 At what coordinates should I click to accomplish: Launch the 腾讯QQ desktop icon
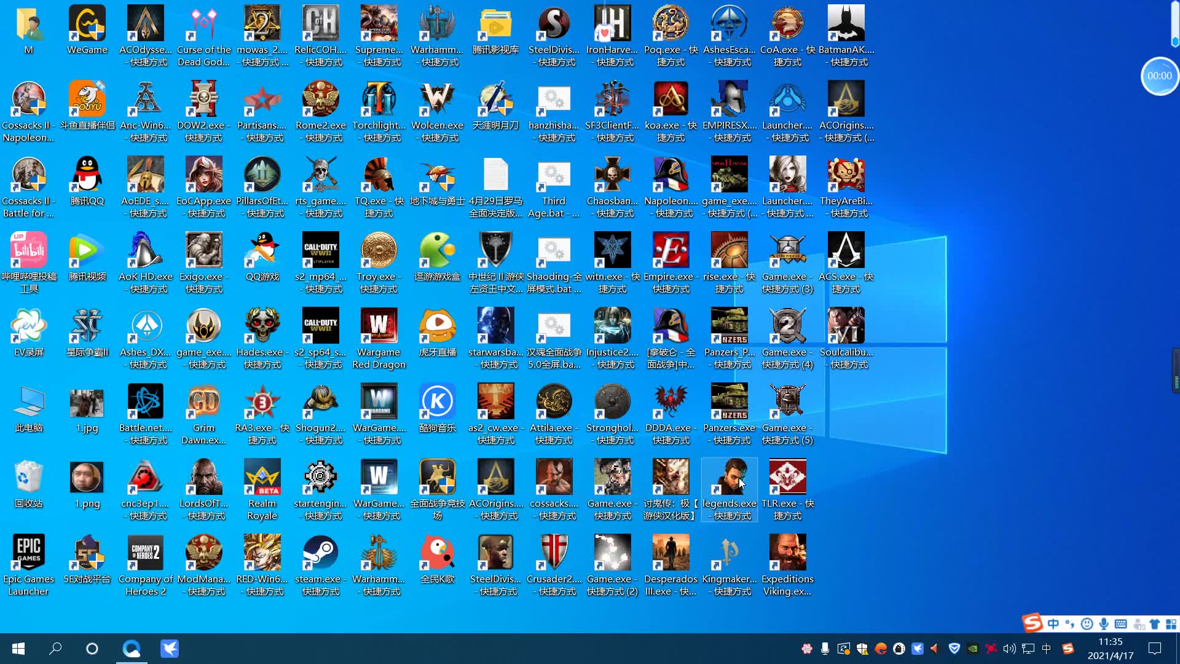pos(87,181)
